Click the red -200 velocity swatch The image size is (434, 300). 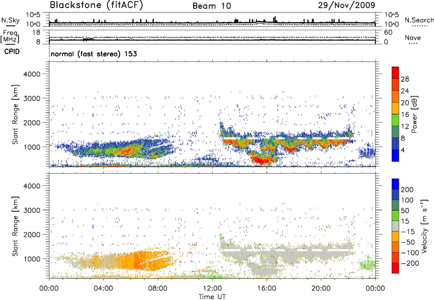pos(395,268)
